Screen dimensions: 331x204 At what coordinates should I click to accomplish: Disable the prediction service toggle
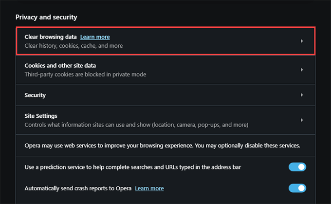coord(297,167)
